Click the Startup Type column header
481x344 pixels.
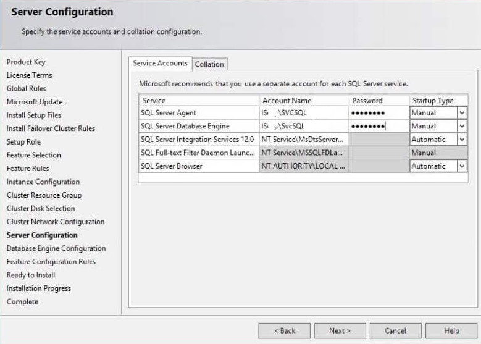[433, 101]
